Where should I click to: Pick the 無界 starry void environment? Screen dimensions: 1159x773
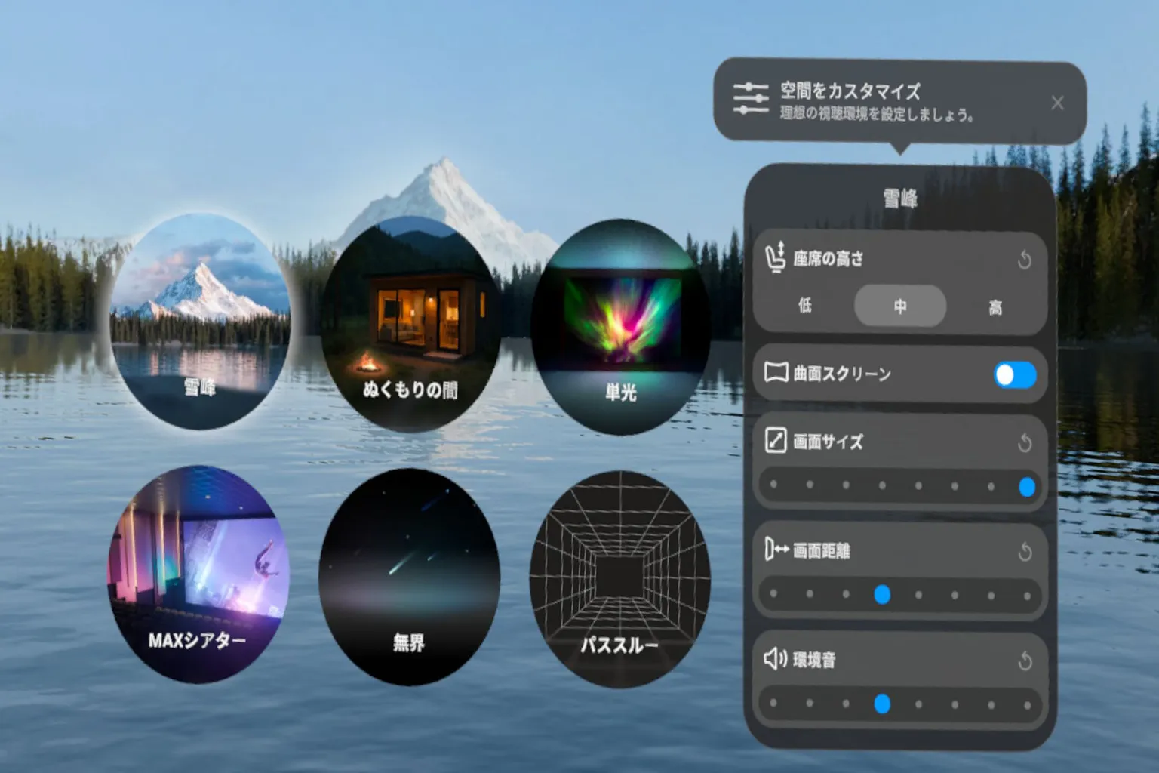pyautogui.click(x=410, y=577)
